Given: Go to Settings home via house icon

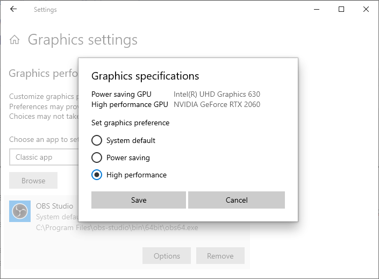Looking at the screenshot, I should click(x=15, y=40).
